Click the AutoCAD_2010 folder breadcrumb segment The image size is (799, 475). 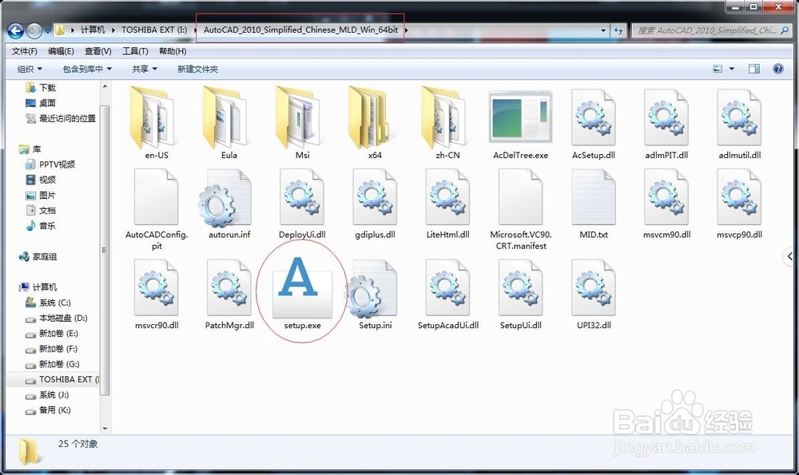coord(300,30)
